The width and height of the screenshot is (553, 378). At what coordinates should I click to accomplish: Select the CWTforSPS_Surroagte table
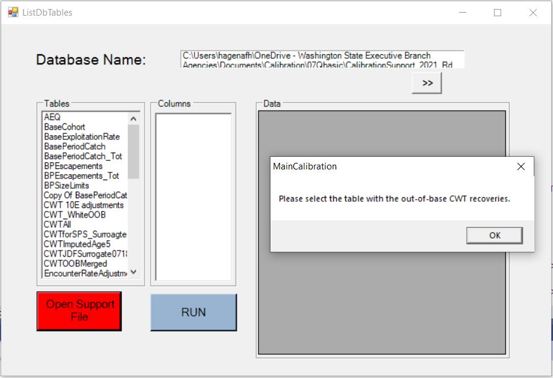click(85, 234)
